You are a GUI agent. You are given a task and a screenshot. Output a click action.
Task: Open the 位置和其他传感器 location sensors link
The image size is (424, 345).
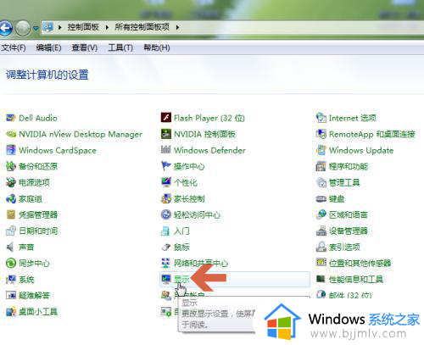tap(360, 263)
